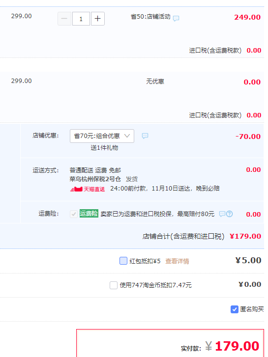Click the green 运费险 badge
This screenshot has height=357, width=268.
click(89, 213)
